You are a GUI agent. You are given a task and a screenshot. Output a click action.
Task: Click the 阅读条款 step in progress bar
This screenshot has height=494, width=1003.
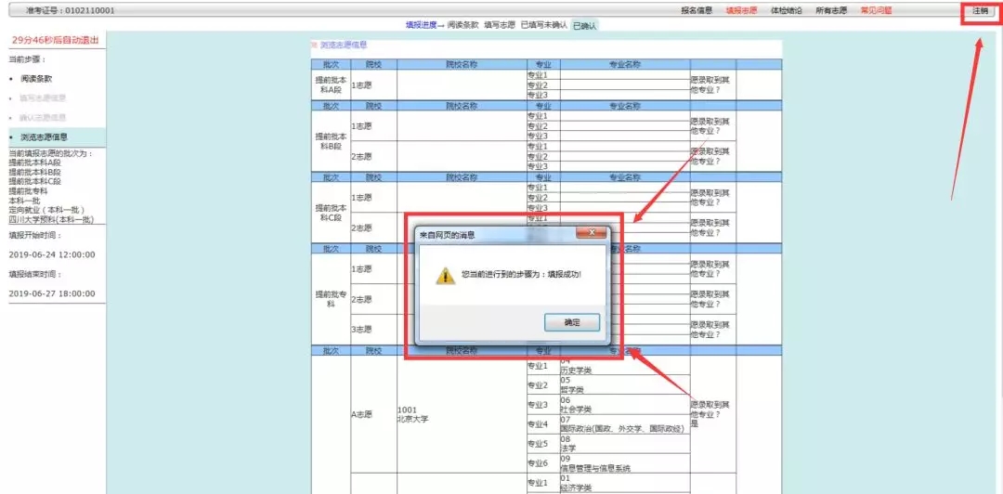click(462, 25)
